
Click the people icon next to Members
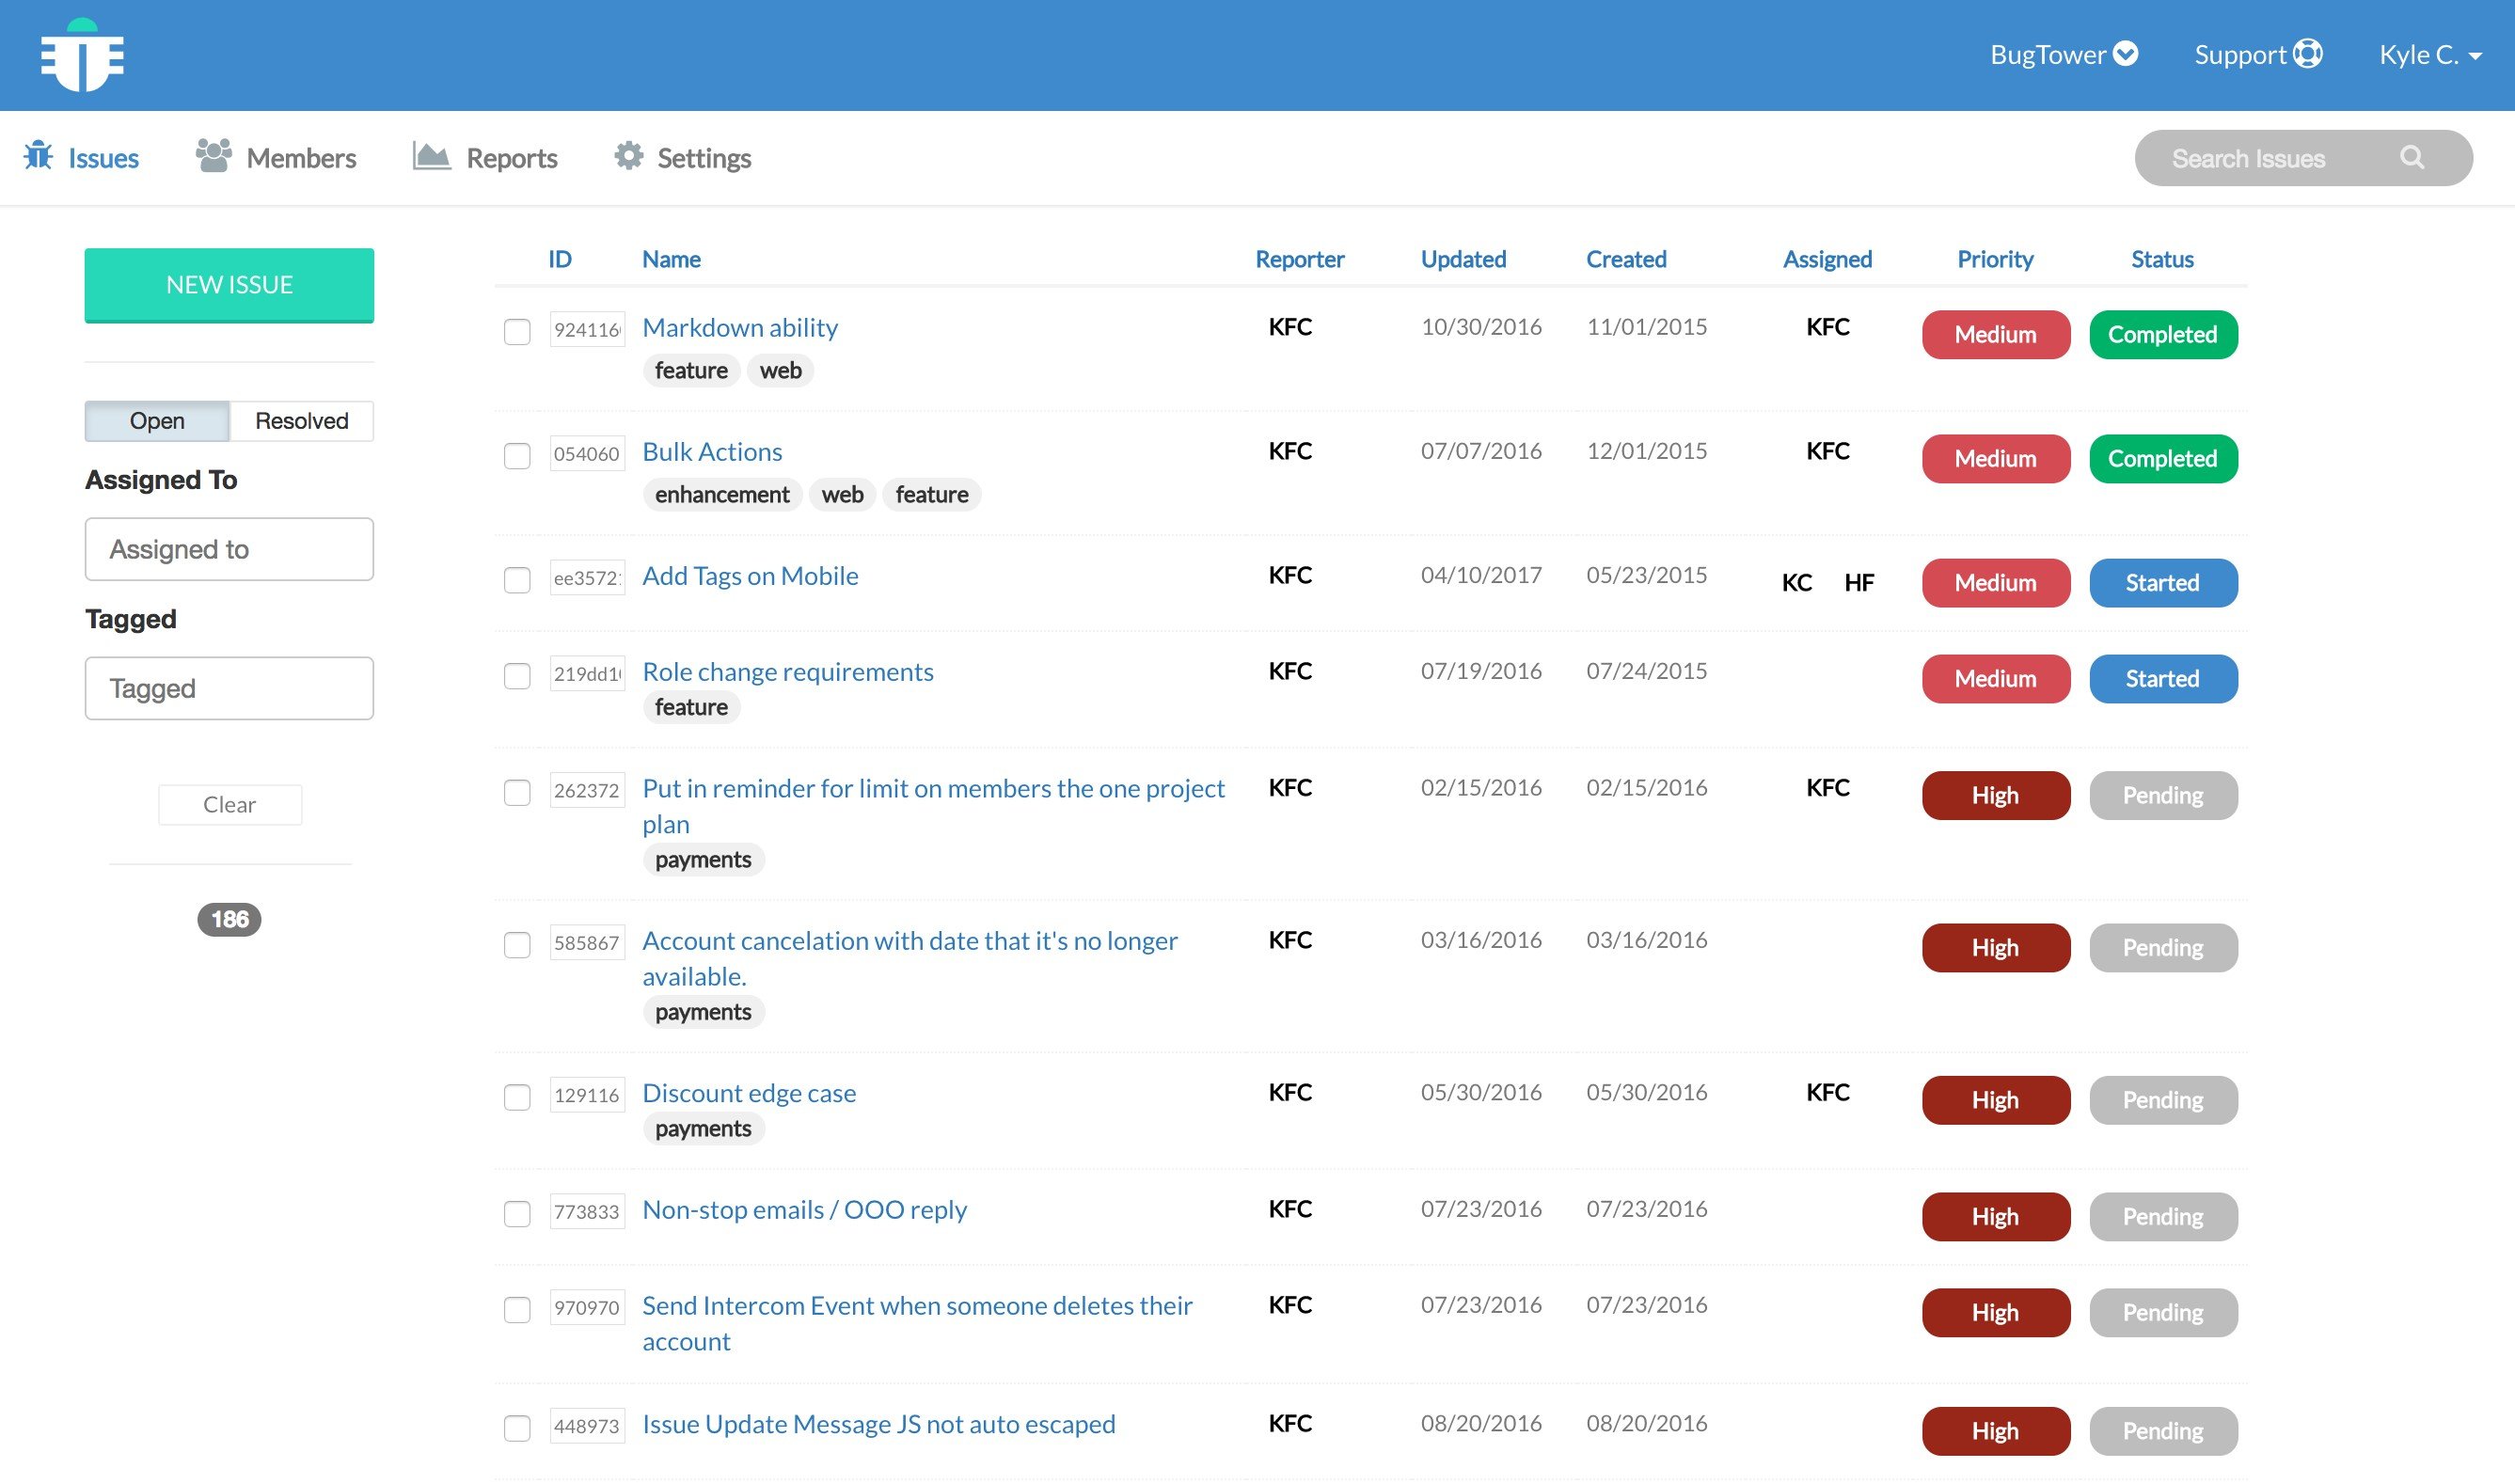point(213,156)
